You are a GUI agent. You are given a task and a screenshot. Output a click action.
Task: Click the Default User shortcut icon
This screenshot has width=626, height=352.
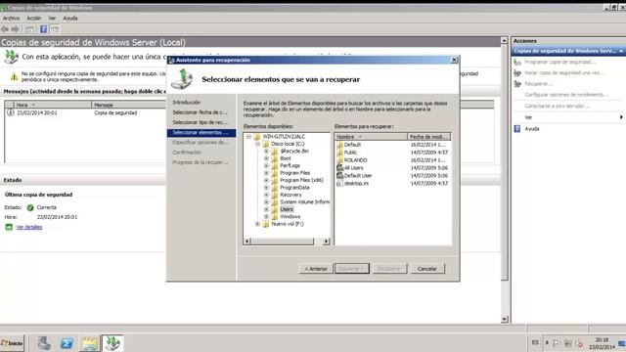[x=339, y=175]
